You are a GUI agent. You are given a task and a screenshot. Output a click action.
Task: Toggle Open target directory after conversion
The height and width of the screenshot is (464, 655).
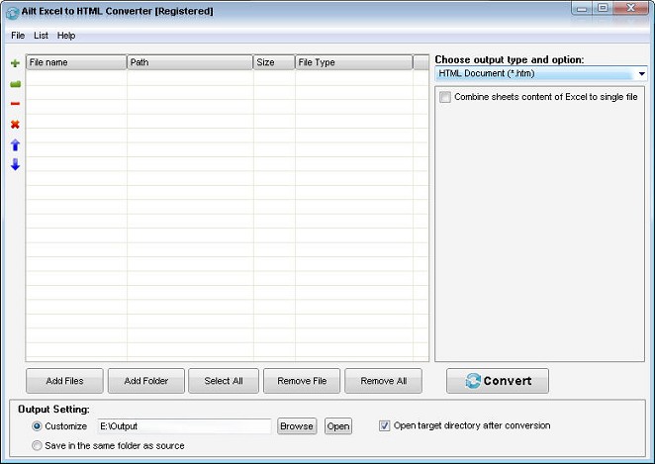click(x=384, y=425)
